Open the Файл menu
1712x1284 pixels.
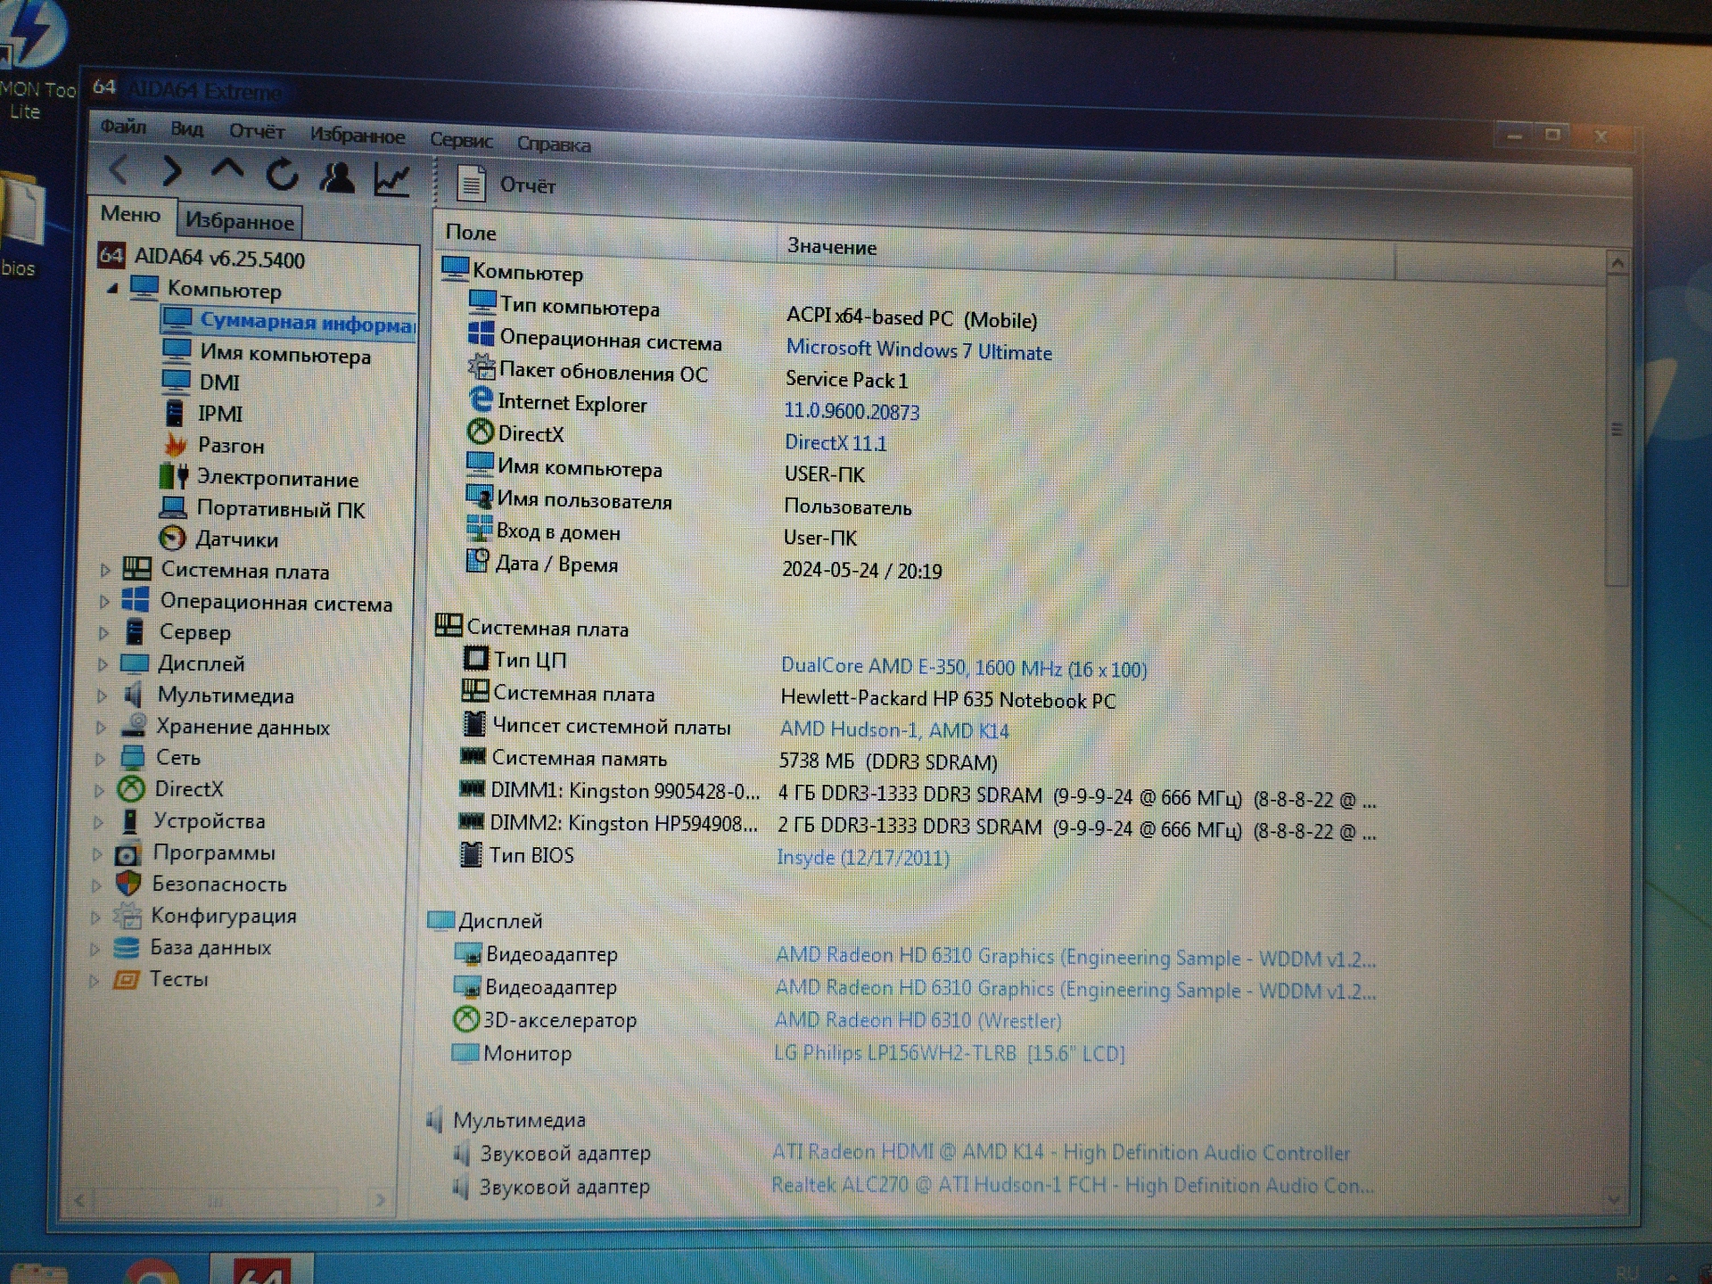123,127
